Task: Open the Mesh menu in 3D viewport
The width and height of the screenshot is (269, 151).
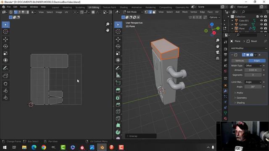Action: [x=185, y=12]
